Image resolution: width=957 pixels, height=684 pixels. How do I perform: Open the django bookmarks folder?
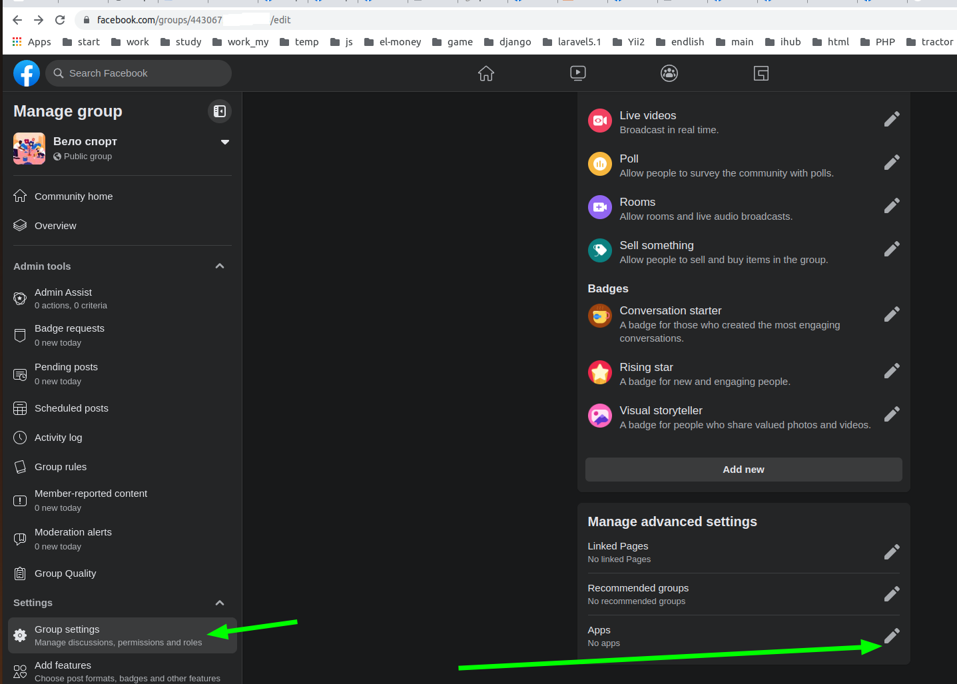point(507,42)
